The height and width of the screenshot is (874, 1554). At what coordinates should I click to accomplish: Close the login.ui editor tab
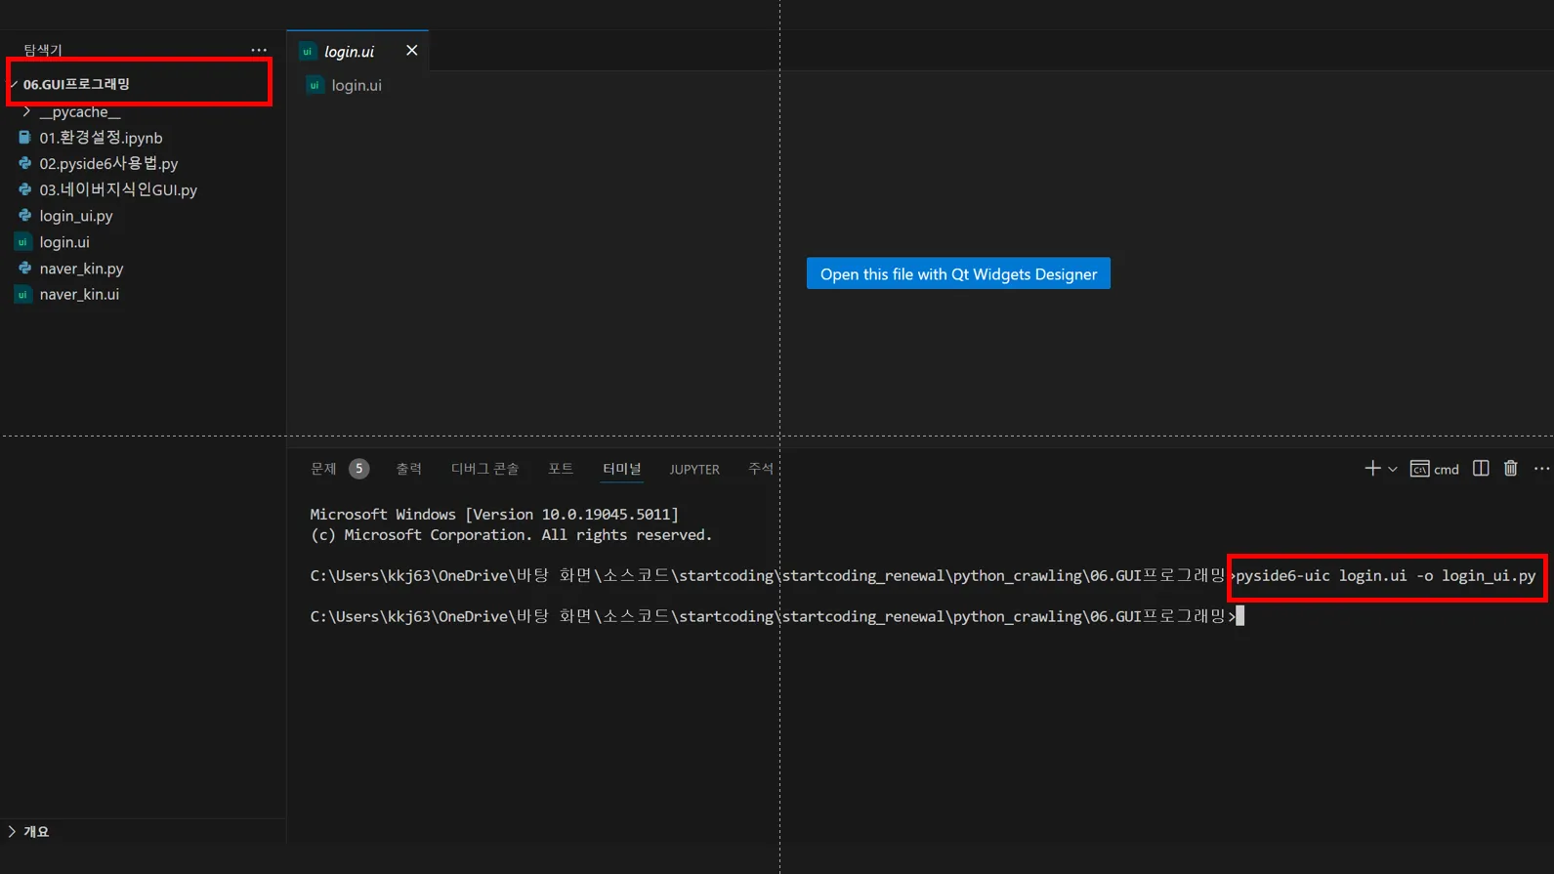coord(412,50)
